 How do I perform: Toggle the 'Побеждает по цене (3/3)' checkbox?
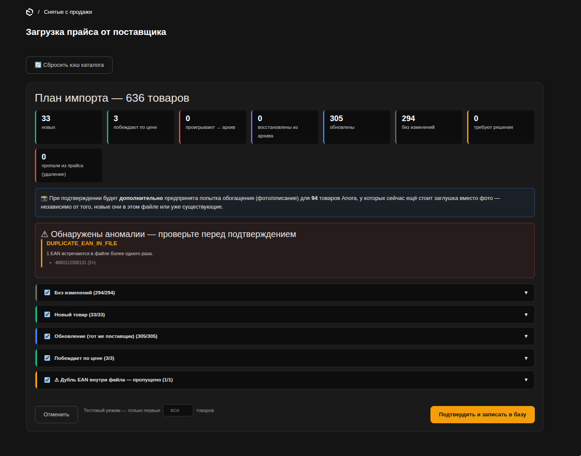pyautogui.click(x=47, y=358)
